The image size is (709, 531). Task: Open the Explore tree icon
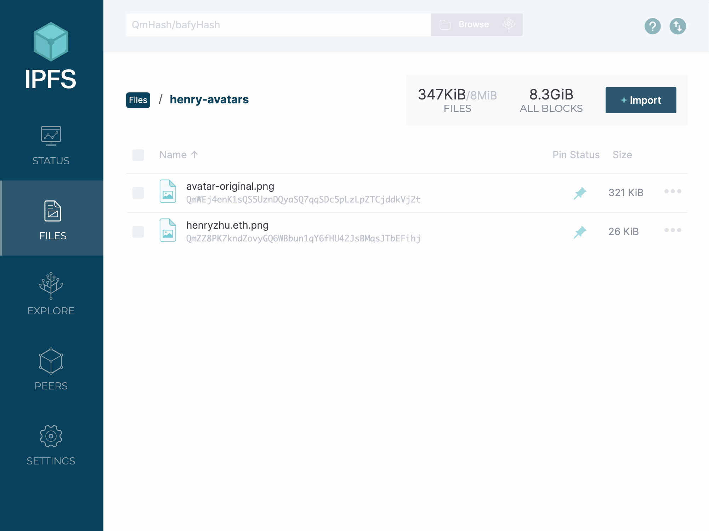click(x=51, y=286)
